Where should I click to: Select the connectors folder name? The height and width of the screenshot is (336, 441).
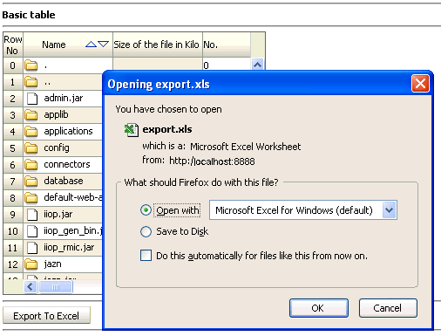67,165
